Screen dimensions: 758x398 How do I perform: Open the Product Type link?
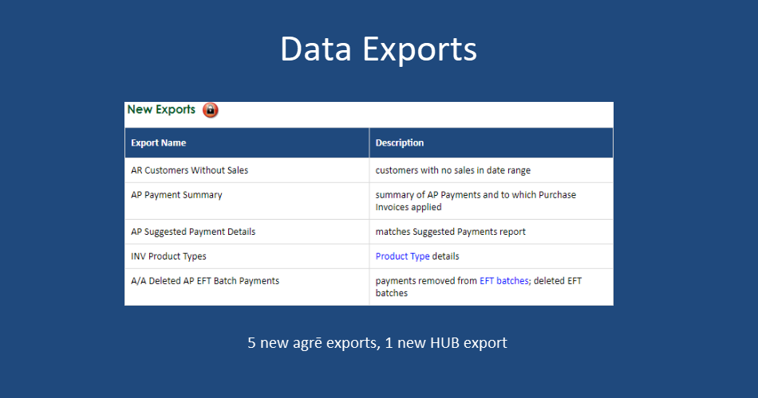pos(402,256)
